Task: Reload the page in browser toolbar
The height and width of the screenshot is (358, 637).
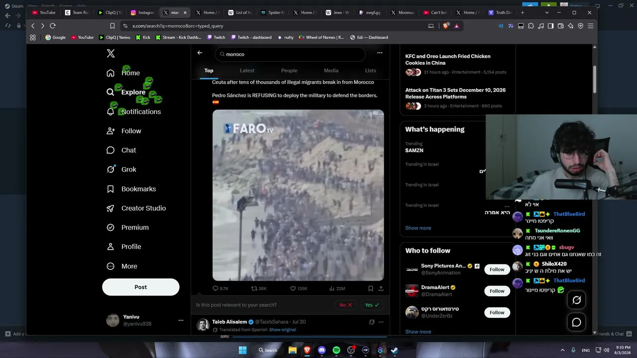Action: (53, 26)
